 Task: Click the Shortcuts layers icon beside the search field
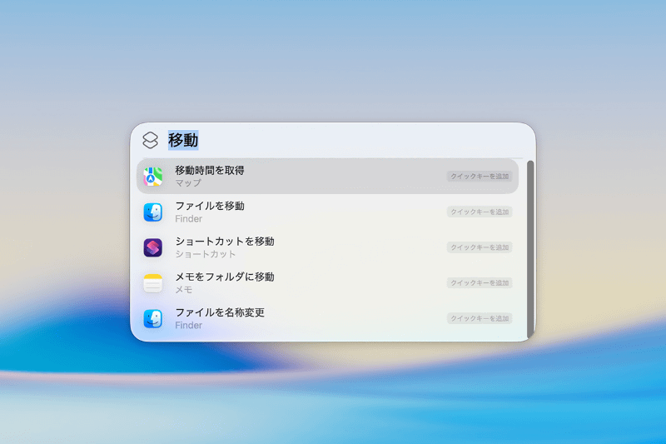click(x=151, y=140)
